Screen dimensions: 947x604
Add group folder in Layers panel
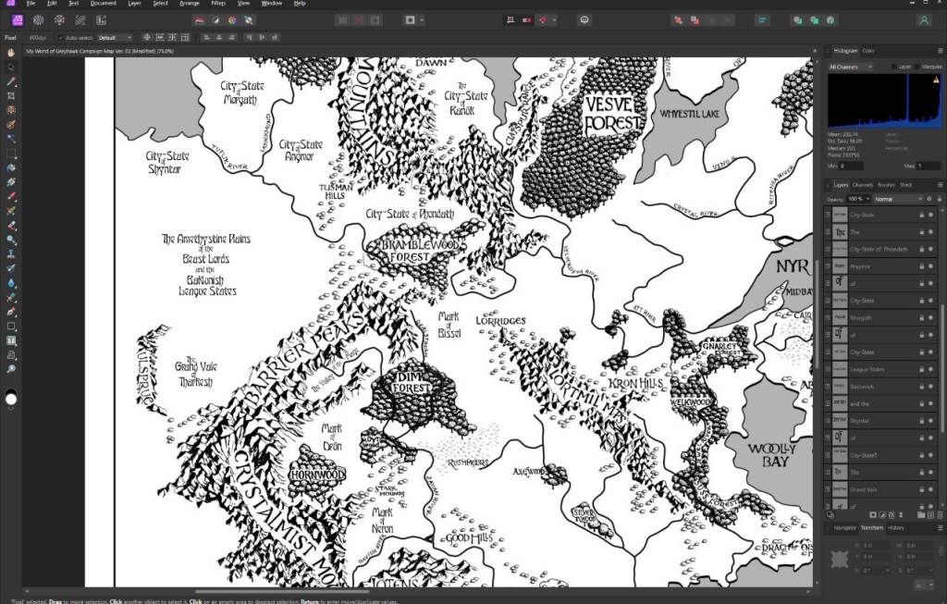(x=920, y=515)
